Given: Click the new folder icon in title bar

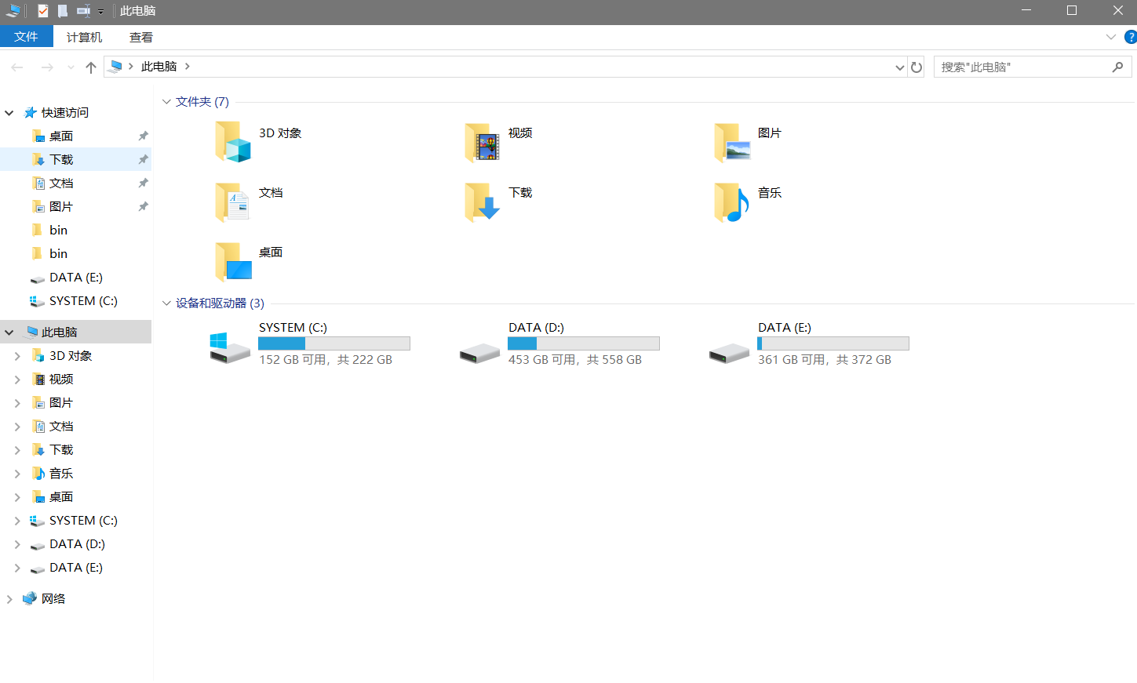Looking at the screenshot, I should pos(63,11).
